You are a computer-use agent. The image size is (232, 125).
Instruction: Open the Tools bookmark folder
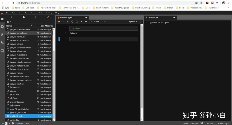tap(16, 8)
